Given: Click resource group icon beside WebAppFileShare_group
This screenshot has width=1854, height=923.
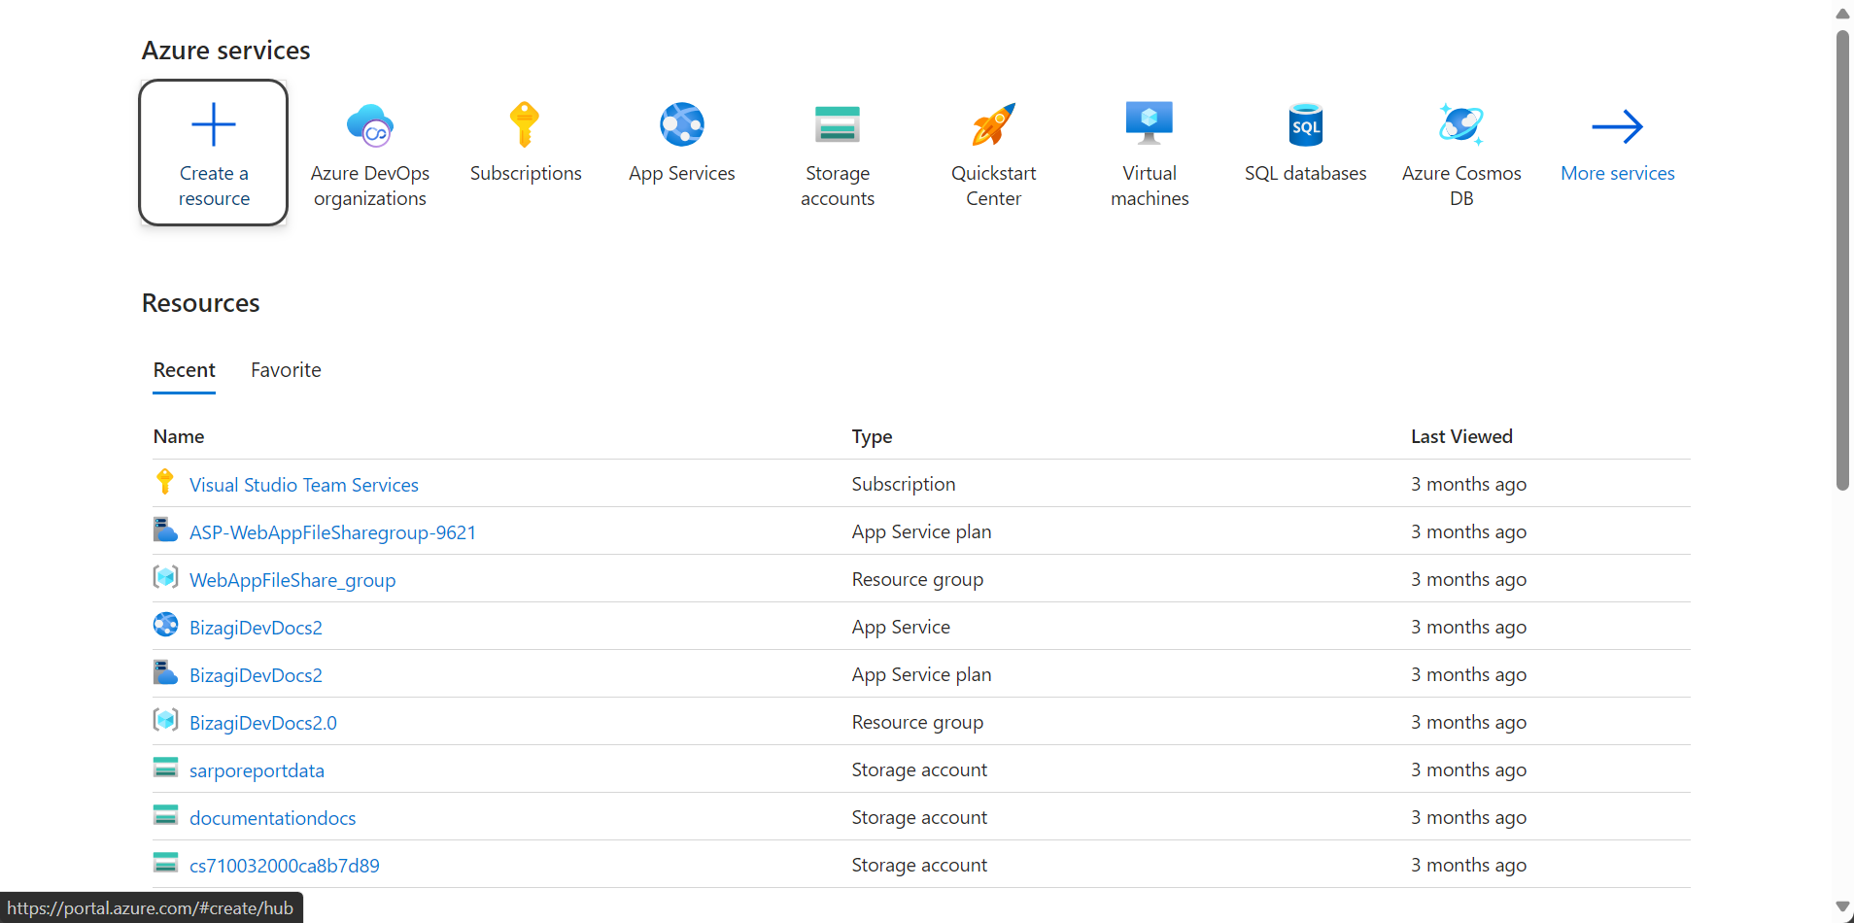Looking at the screenshot, I should pyautogui.click(x=165, y=577).
